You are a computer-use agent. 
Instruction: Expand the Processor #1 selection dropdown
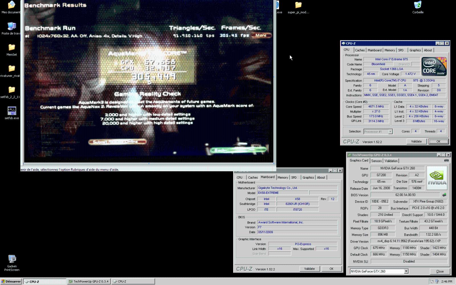[390, 132]
